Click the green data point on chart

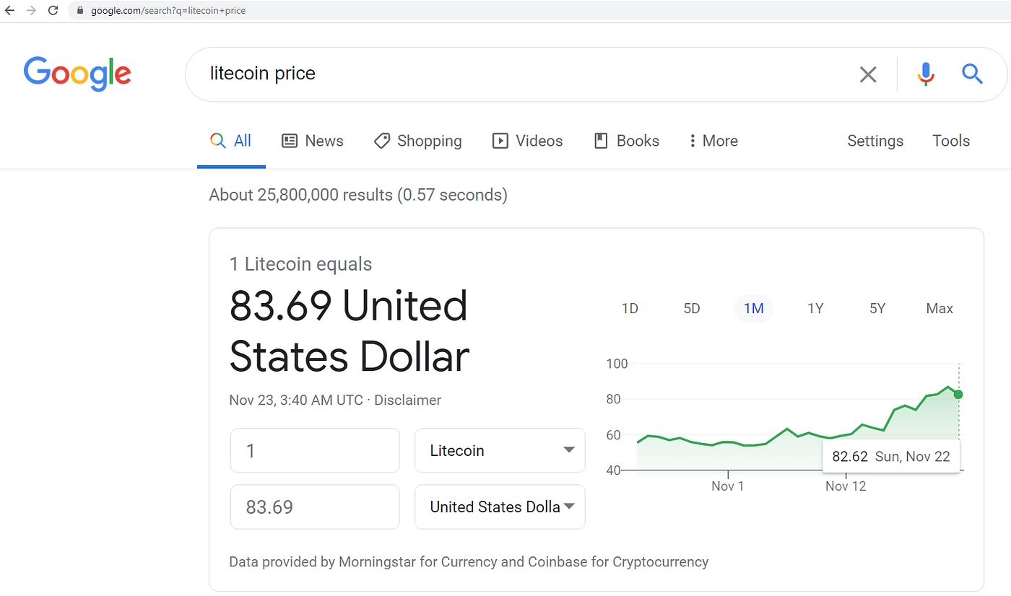click(x=958, y=394)
